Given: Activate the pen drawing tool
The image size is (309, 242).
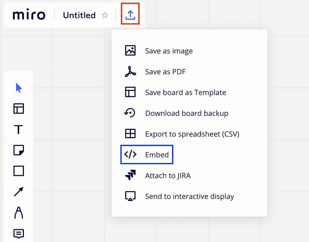Looking at the screenshot, I should coord(19,212).
